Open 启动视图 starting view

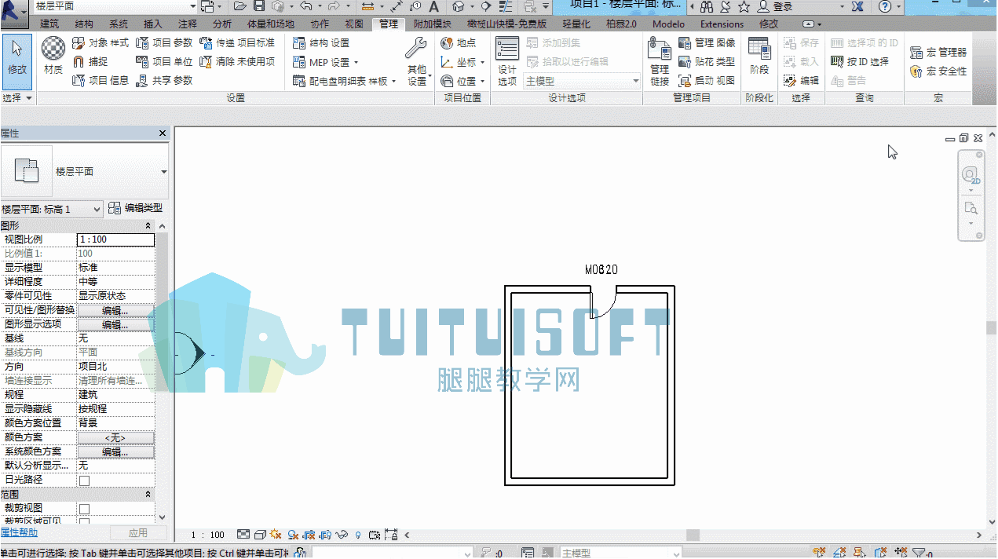(x=707, y=80)
